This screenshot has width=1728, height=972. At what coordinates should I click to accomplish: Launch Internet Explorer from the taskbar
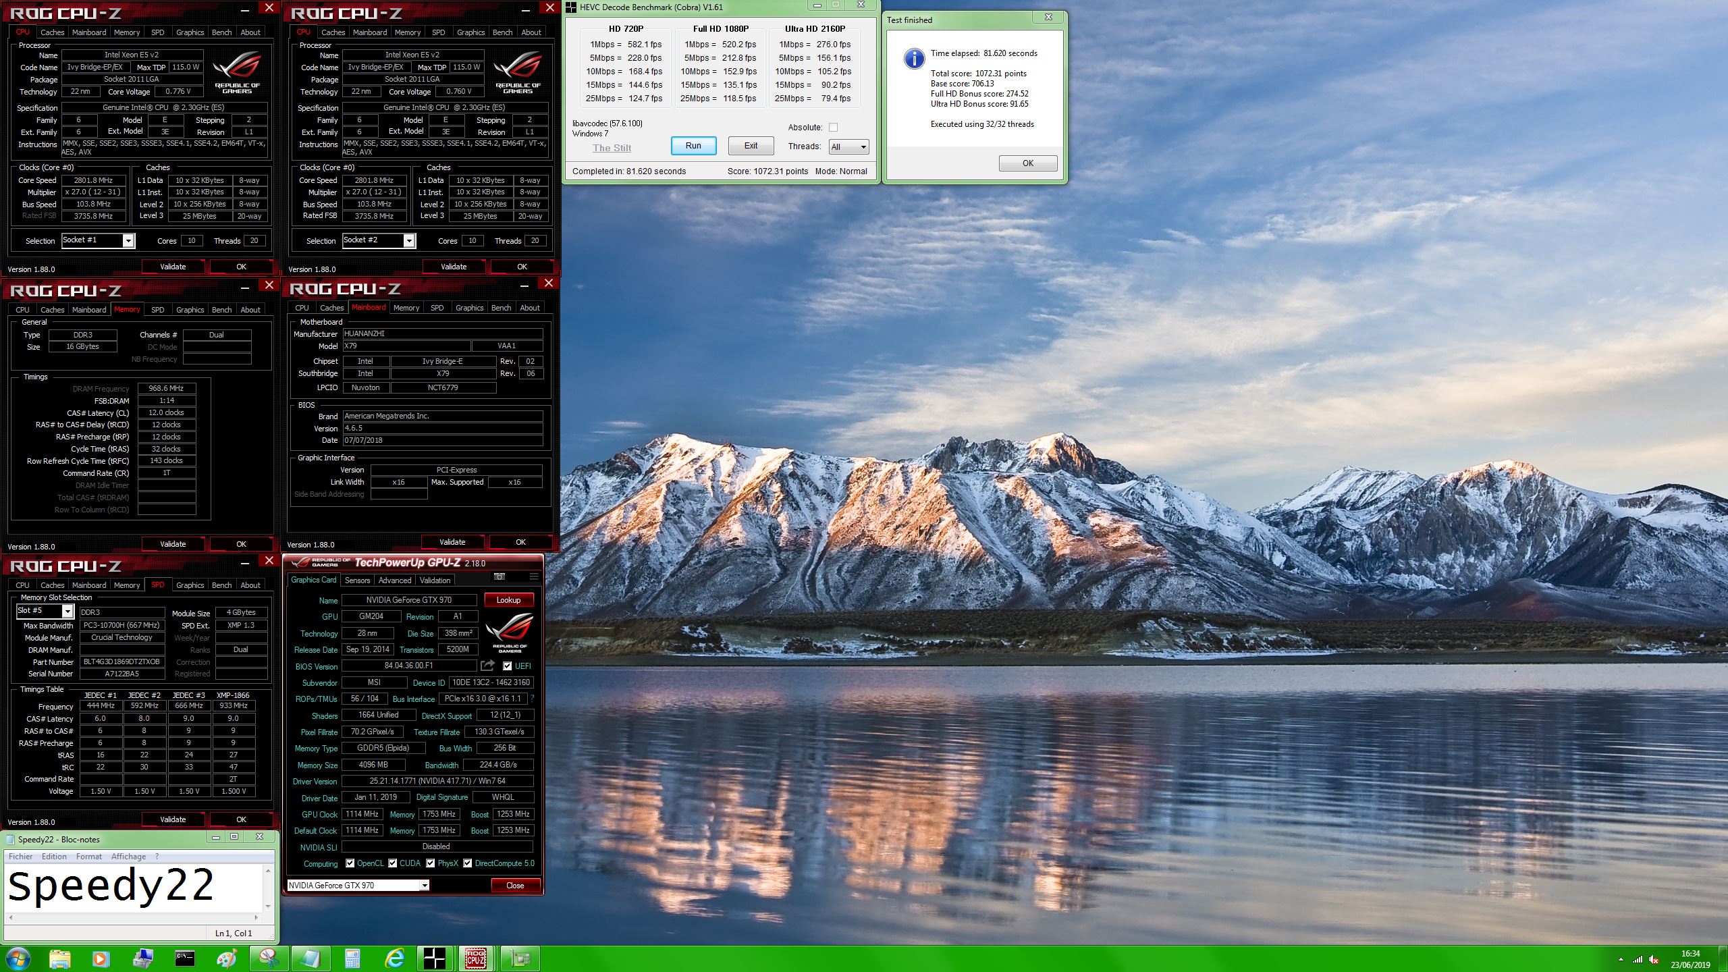[x=394, y=959]
